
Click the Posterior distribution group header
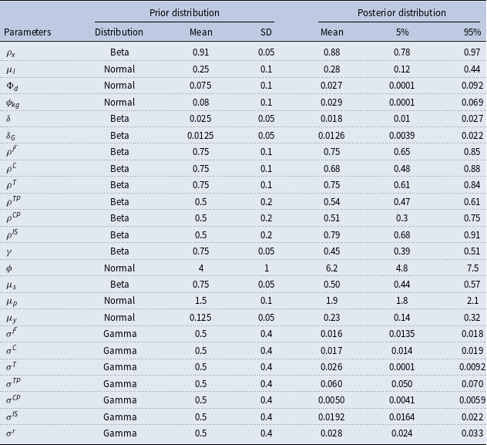tap(401, 13)
